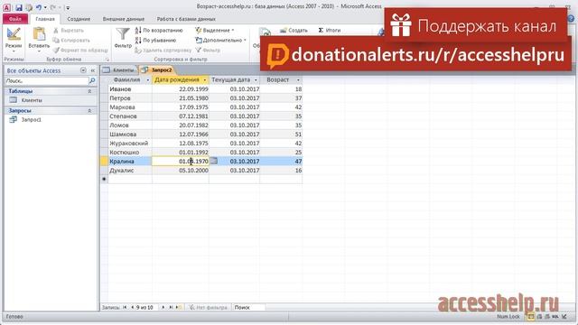Toggle the small Фильтр button
This screenshot has width=578, height=325.
pyautogui.click(x=208, y=51)
